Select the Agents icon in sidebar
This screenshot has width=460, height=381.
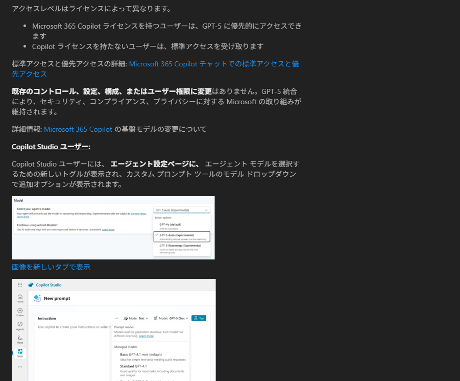pyautogui.click(x=20, y=326)
